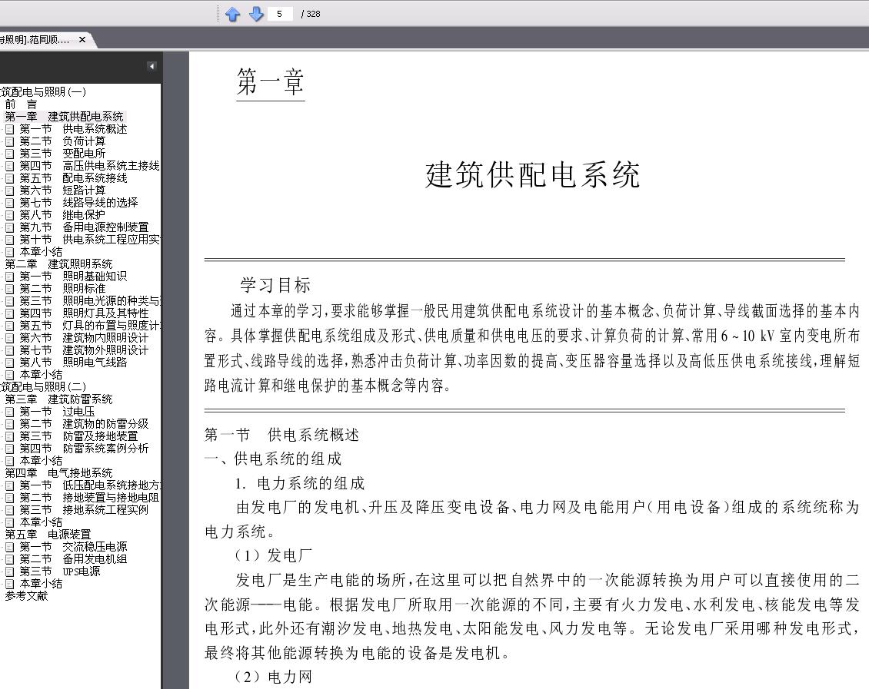
Task: Open the 前言 bookmark entry
Action: 21,104
